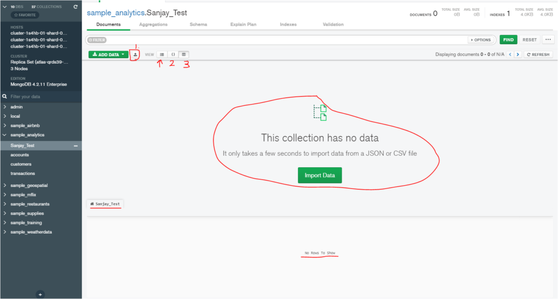Click the Find button
The image size is (558, 299).
tap(508, 40)
